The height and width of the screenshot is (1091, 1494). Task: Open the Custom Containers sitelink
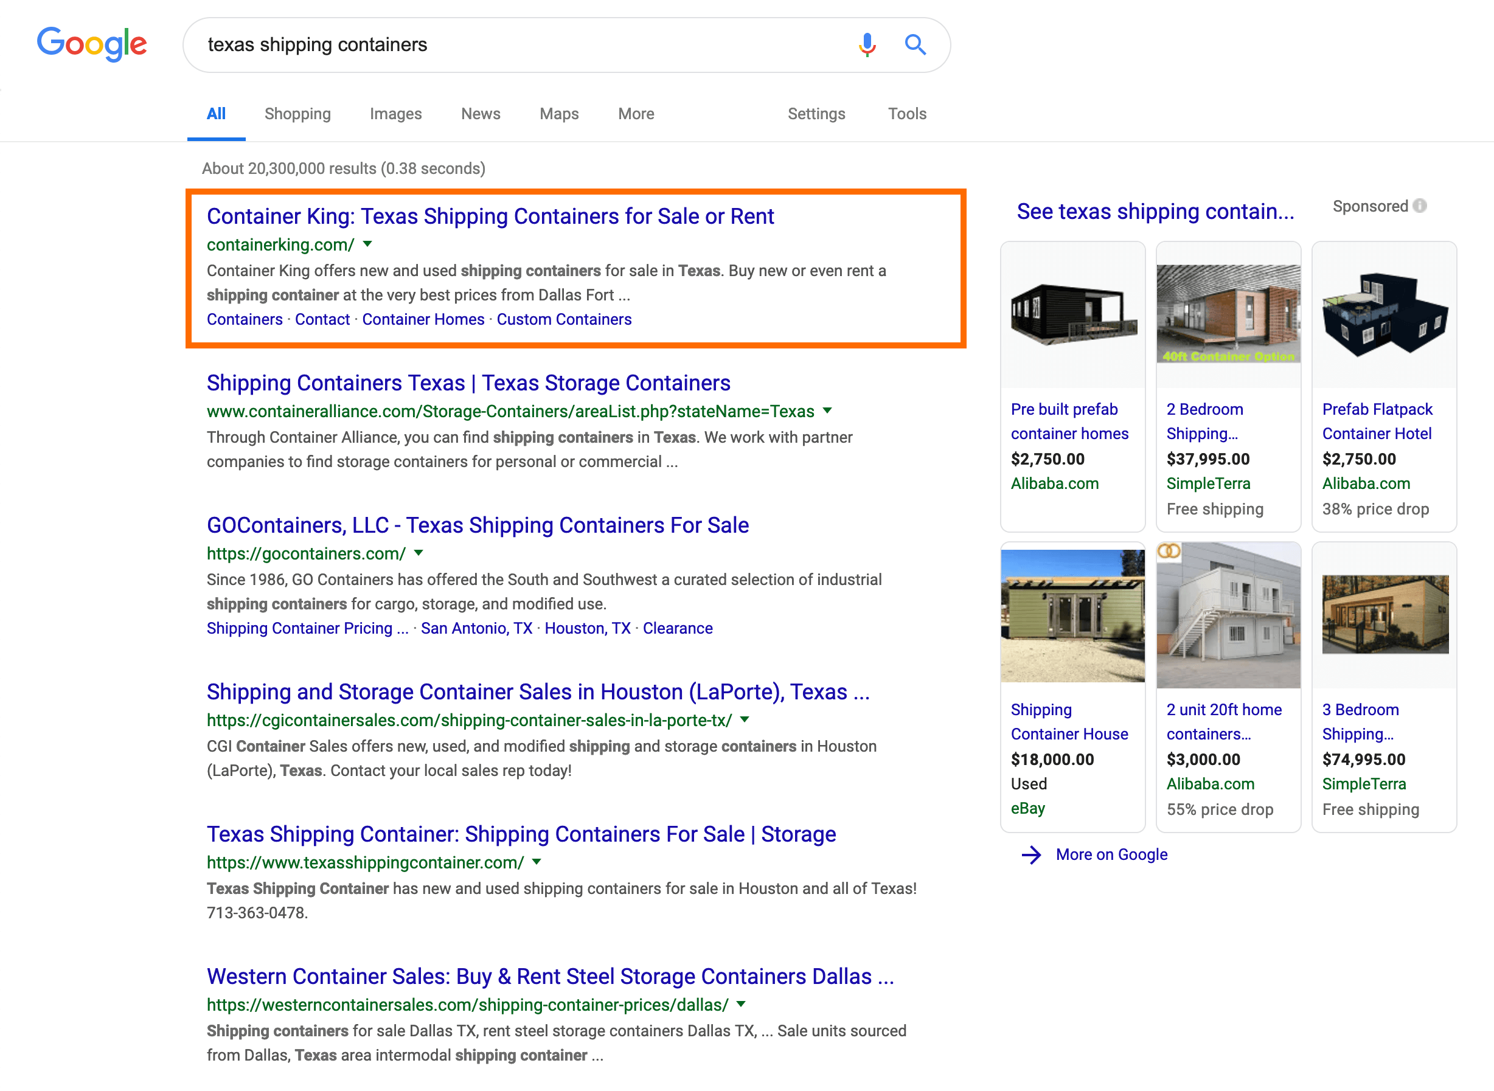click(x=564, y=319)
